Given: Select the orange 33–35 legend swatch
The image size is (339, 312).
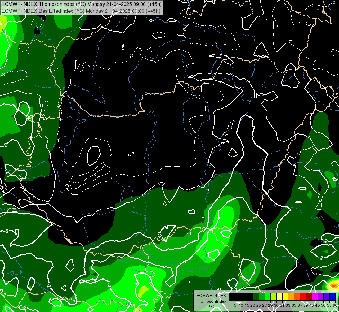Looking at the screenshot, I should [x=291, y=296].
